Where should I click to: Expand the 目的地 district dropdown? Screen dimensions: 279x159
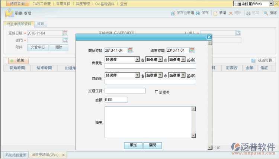[x=183, y=75]
